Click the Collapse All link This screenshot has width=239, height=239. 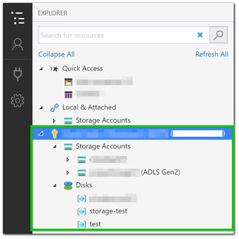click(x=56, y=54)
